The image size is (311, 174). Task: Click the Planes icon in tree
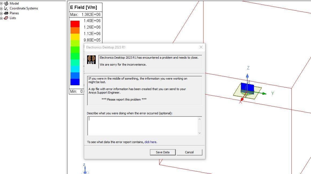pyautogui.click(x=6, y=13)
